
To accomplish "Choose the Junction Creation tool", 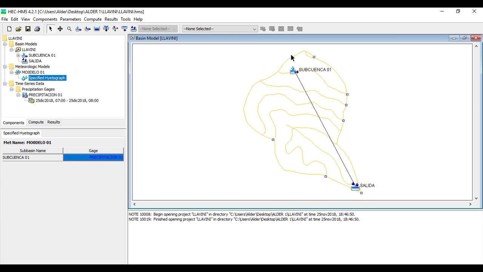I will (x=106, y=29).
